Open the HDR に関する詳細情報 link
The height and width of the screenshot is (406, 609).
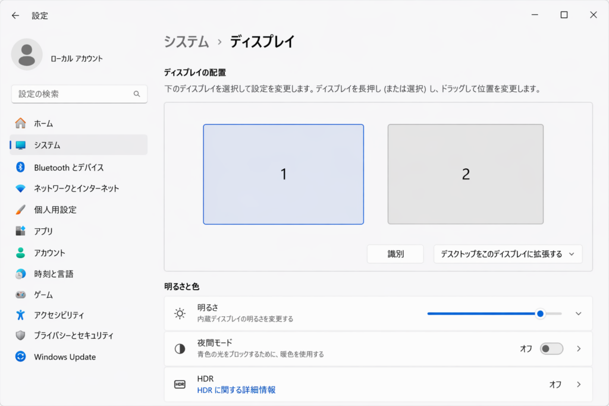236,390
